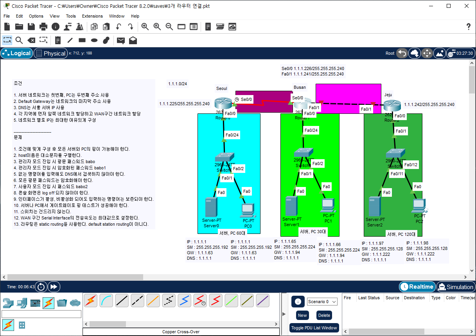Pick the Place Note tool
This screenshot has height=336, width=476.
58,40
